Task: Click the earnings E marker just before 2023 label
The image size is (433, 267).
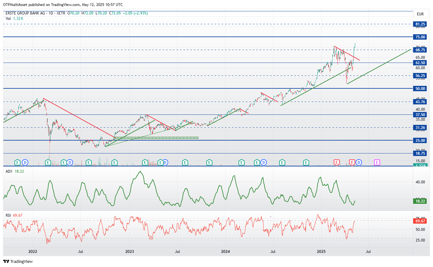Action: coord(114,162)
